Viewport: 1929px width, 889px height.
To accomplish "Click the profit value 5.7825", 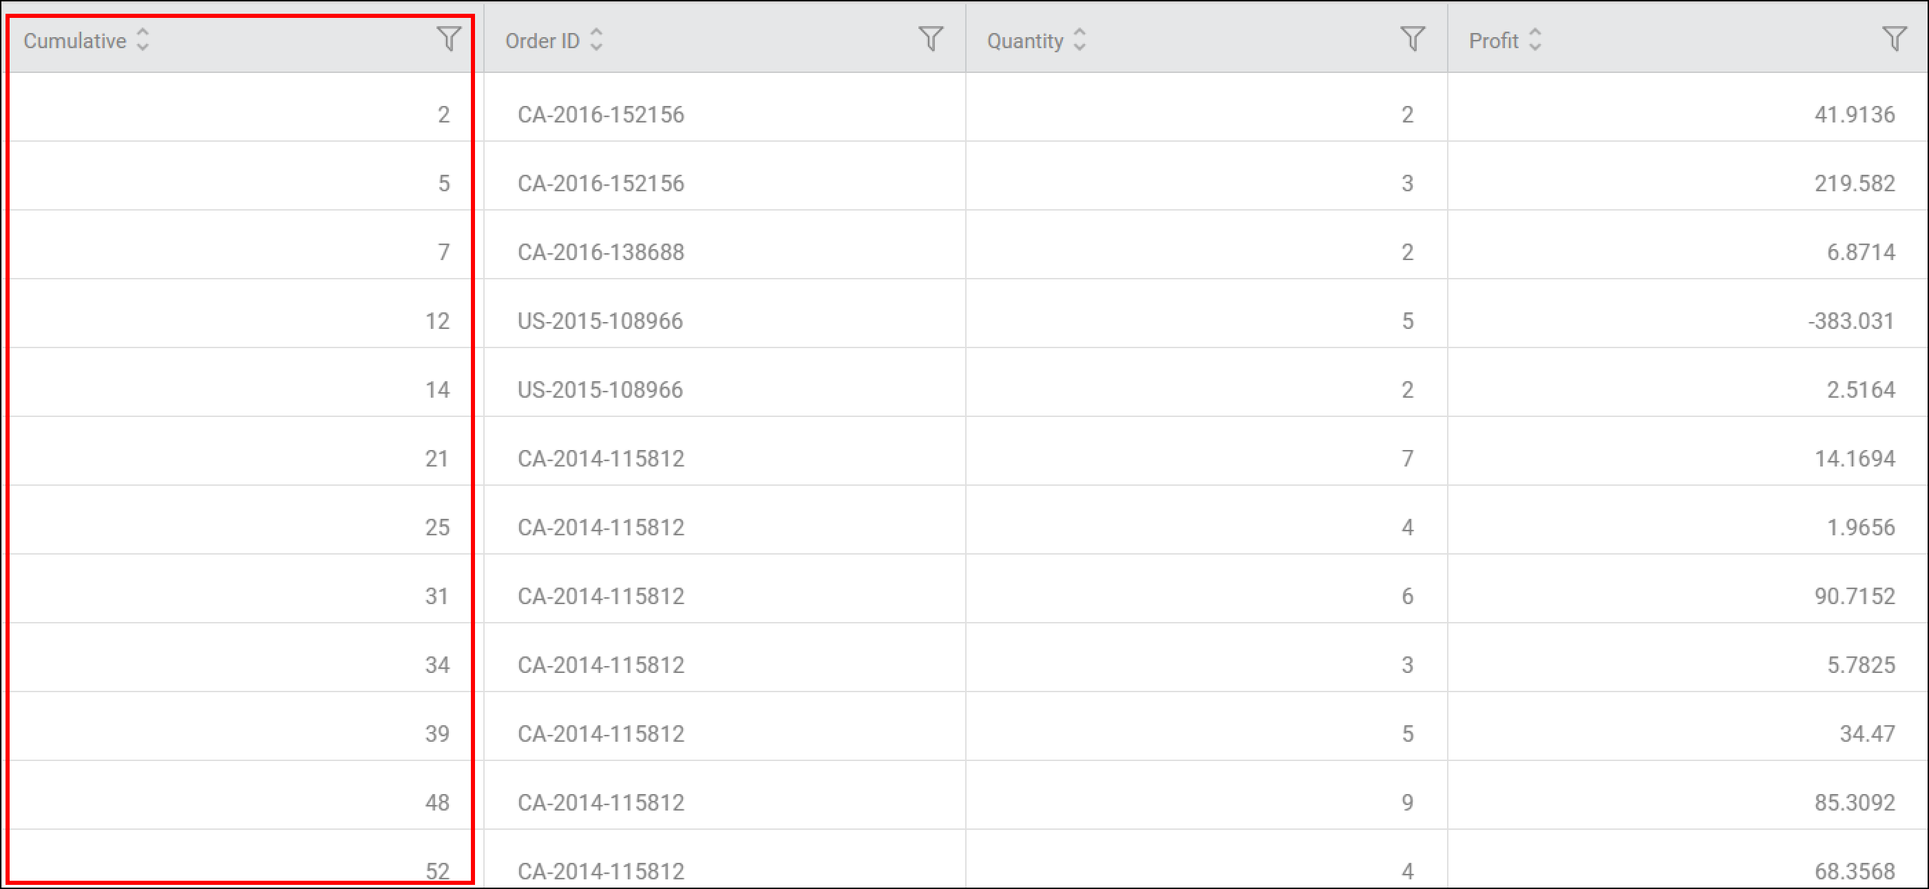I will [1861, 665].
